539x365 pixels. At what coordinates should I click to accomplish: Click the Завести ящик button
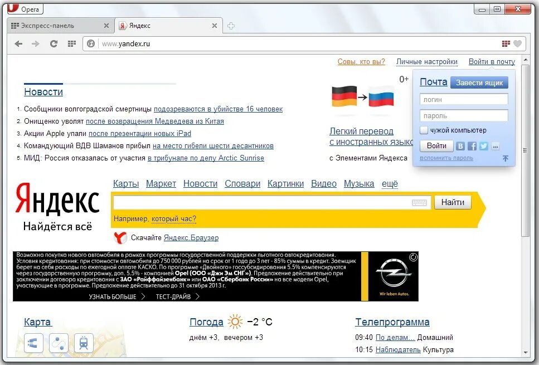coord(480,82)
